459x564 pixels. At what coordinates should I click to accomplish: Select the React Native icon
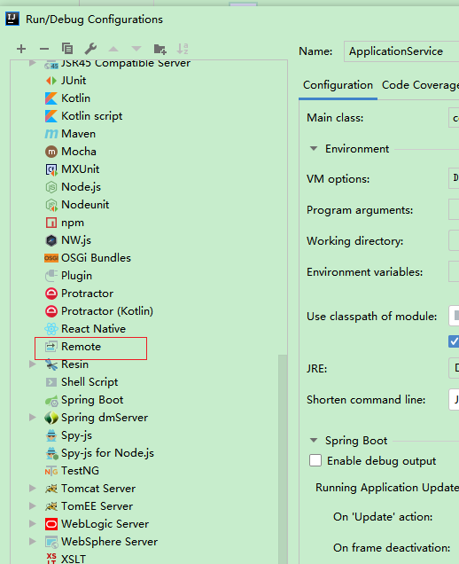pos(51,329)
